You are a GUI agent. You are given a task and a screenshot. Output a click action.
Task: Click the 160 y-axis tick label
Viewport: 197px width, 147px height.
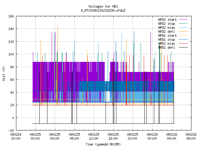(x=11, y=16)
